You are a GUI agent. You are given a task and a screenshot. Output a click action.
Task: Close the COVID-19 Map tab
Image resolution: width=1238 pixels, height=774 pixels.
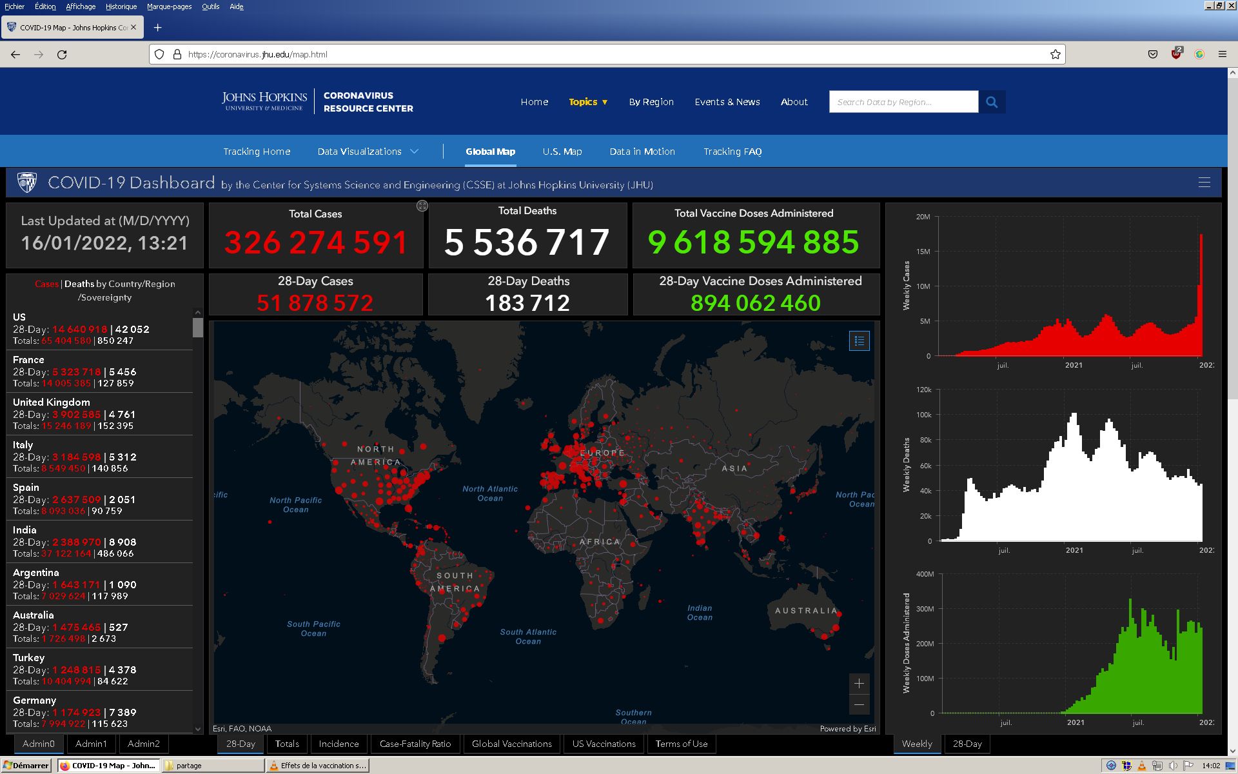pyautogui.click(x=133, y=27)
